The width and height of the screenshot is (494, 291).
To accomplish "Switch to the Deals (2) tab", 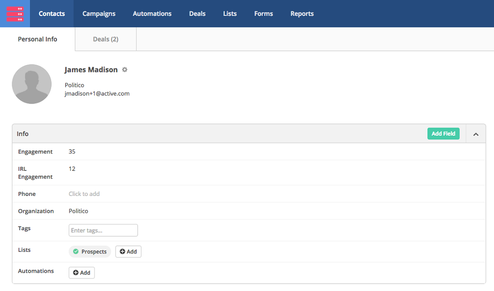I will [x=106, y=39].
